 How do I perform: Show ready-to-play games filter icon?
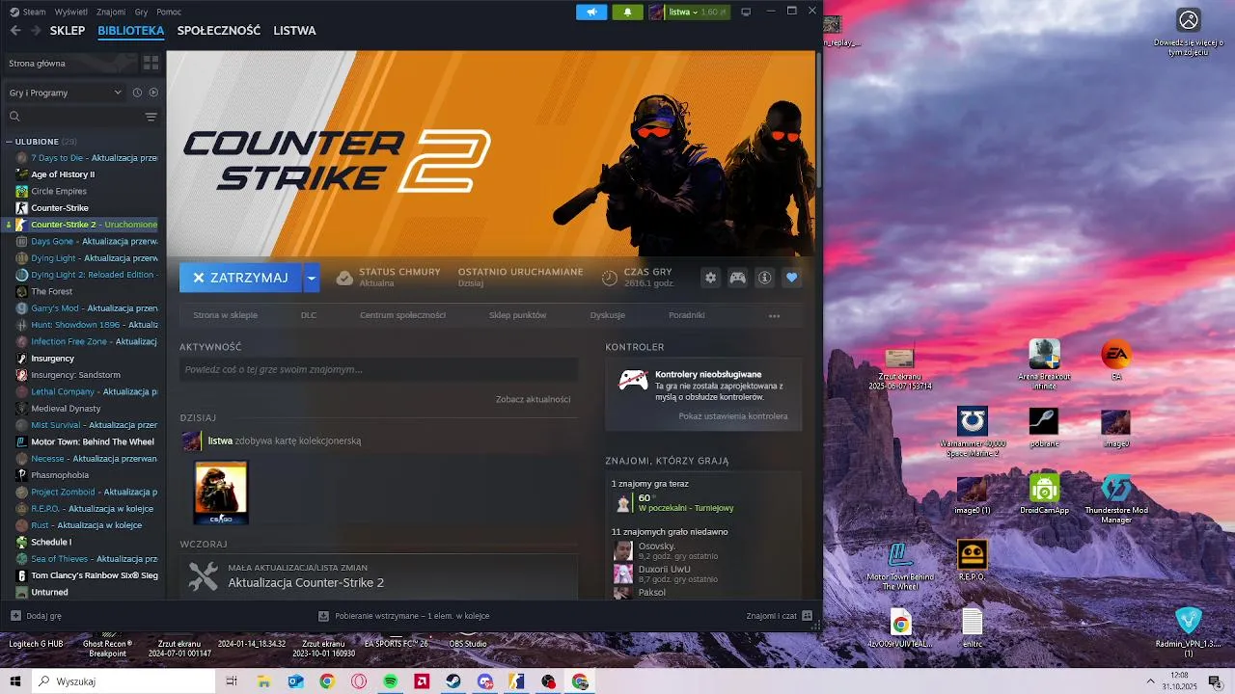tap(153, 93)
